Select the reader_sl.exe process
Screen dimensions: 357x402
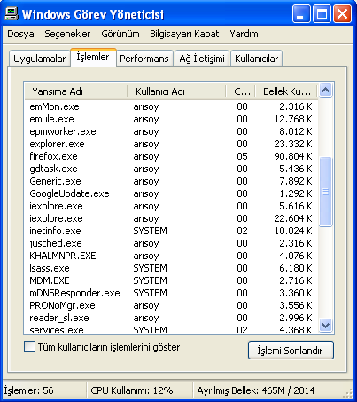tap(171, 318)
